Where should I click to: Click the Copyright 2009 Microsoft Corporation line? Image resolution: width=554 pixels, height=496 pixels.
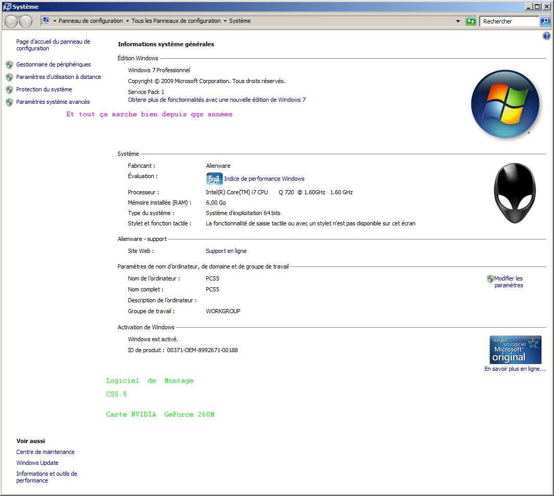[206, 81]
